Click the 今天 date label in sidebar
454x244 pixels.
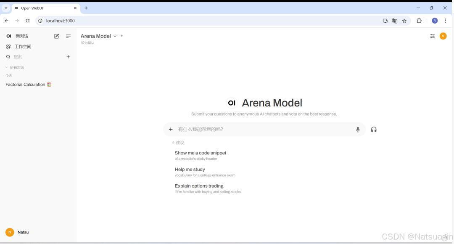(x=9, y=76)
